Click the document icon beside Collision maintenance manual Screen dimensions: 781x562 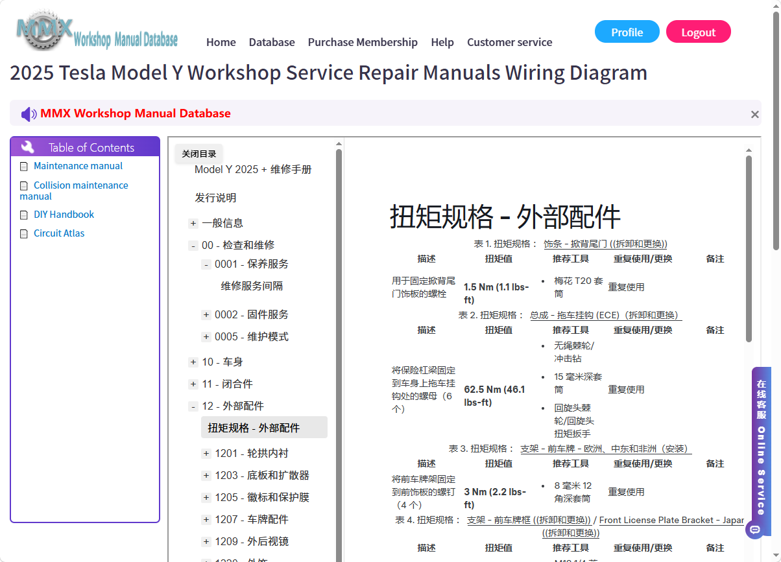tap(24, 186)
